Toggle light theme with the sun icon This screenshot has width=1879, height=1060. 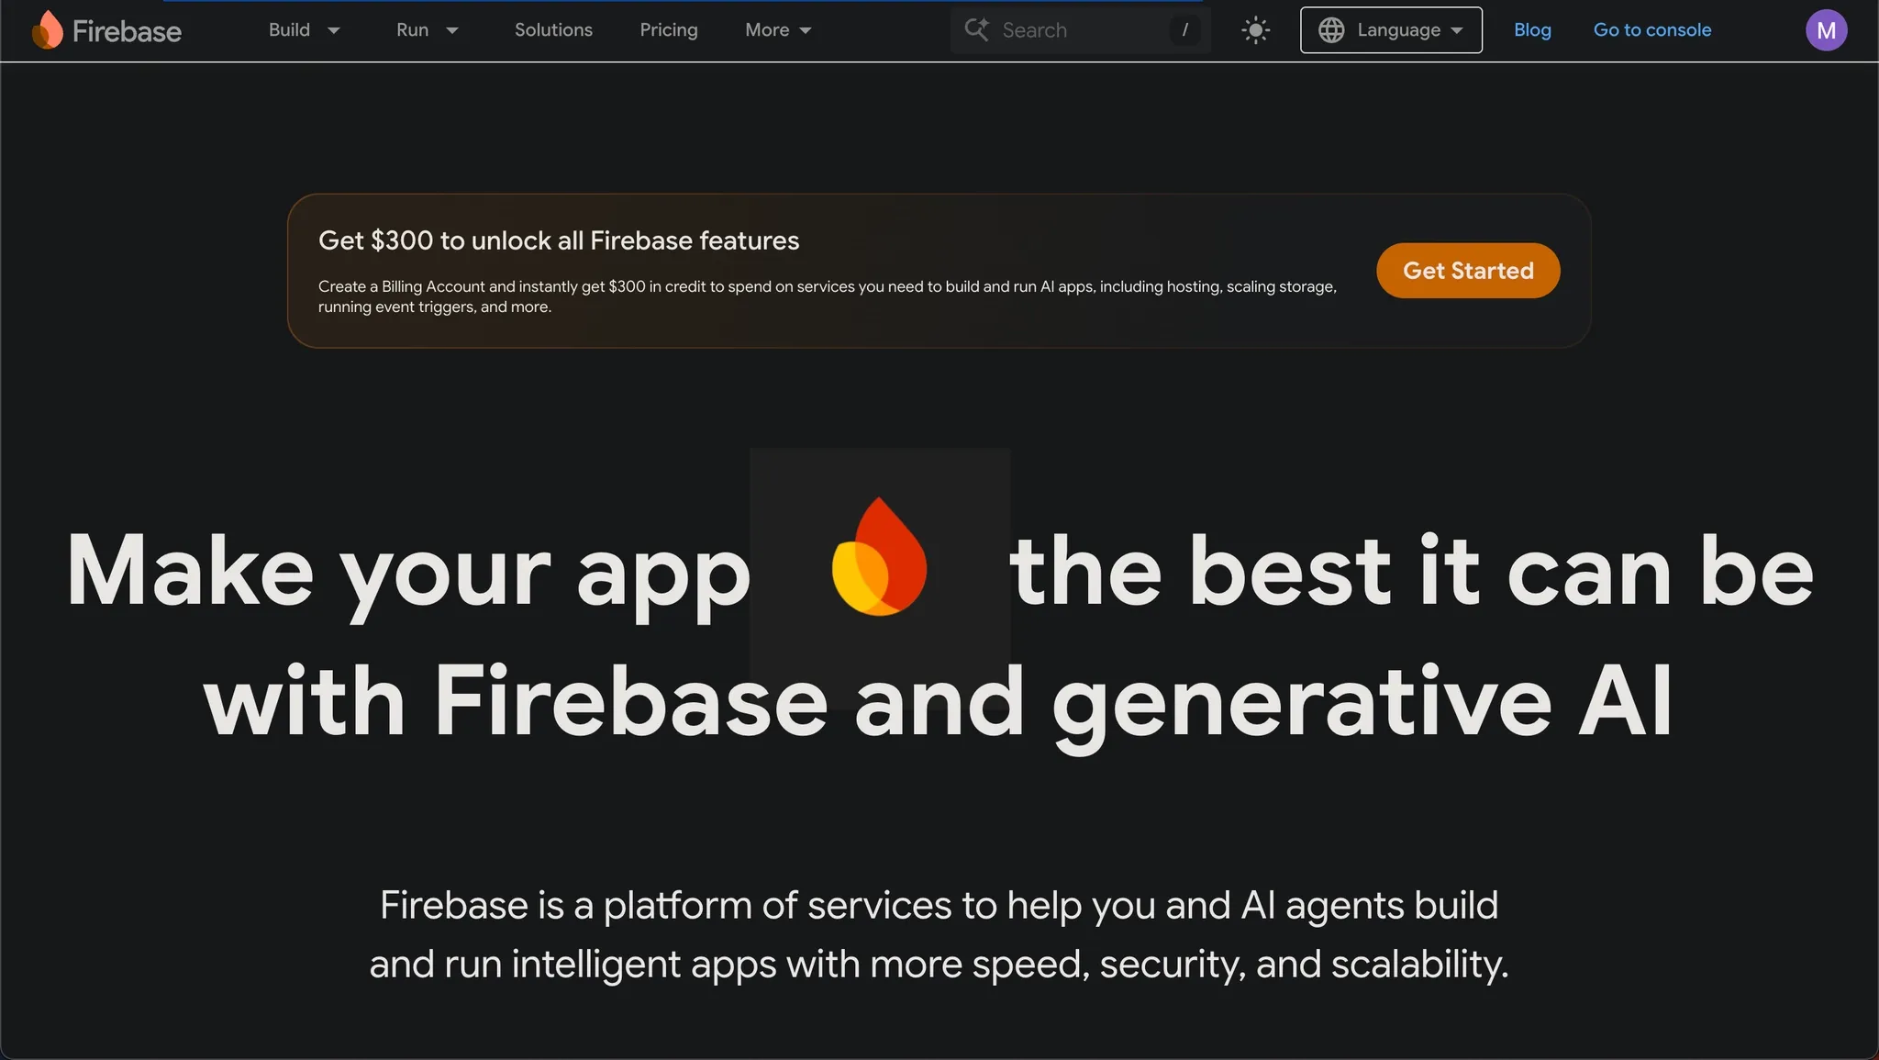click(1255, 30)
